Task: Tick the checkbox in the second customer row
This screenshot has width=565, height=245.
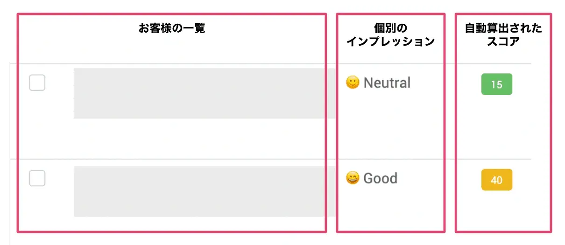Action: coord(37,178)
